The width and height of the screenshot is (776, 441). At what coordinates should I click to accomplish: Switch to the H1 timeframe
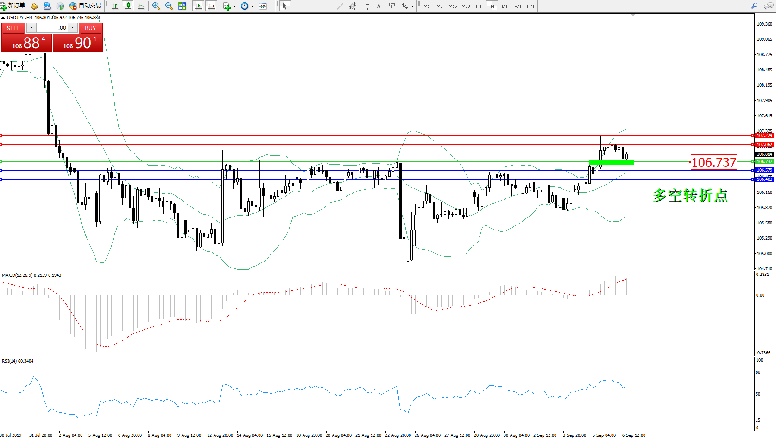pos(479,6)
